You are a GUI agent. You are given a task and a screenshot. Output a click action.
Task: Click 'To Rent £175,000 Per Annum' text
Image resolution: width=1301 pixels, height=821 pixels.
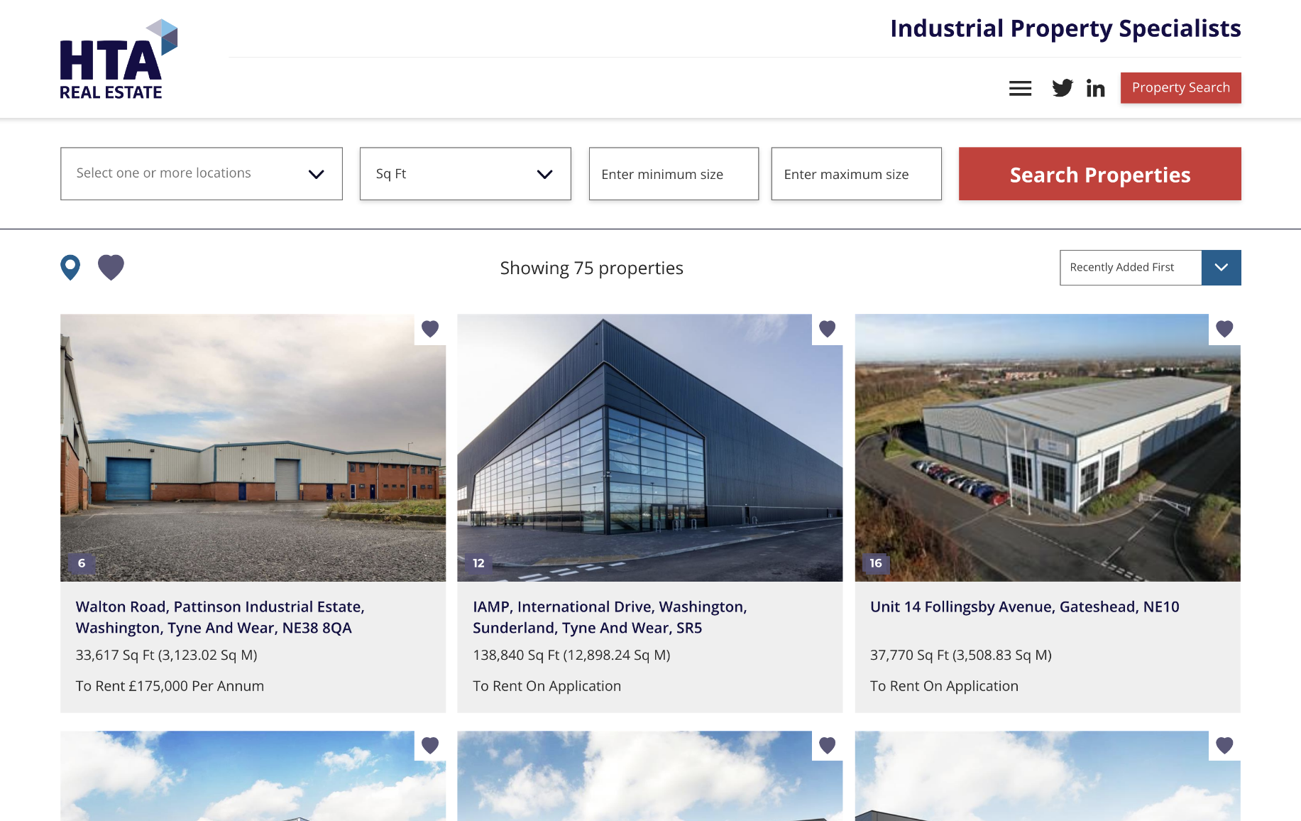[x=170, y=686]
